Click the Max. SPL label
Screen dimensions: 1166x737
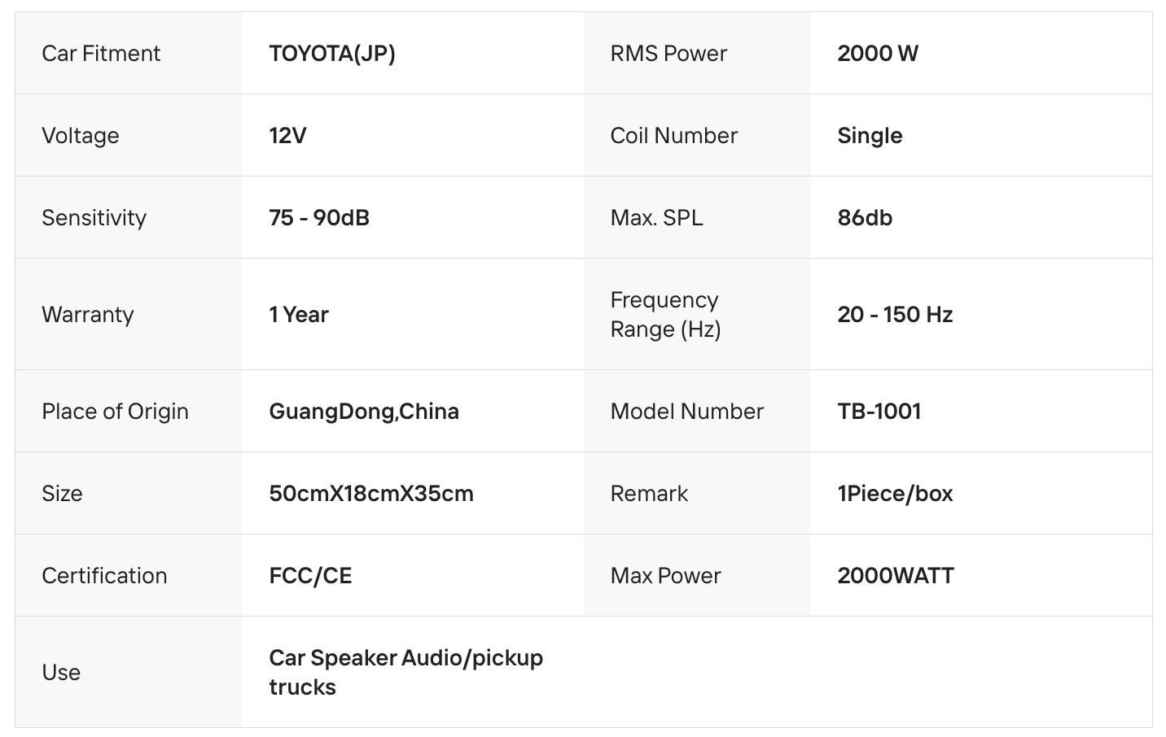(x=656, y=218)
